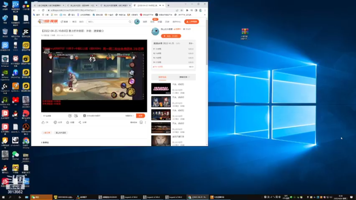Image resolution: width=356 pixels, height=200 pixels.
Task: Favorite the video with star icon
Action: click(x=68, y=123)
